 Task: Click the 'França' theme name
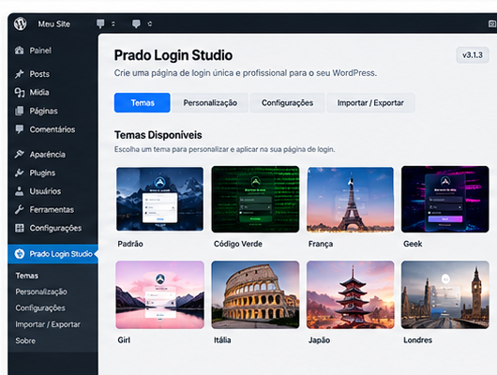point(321,244)
